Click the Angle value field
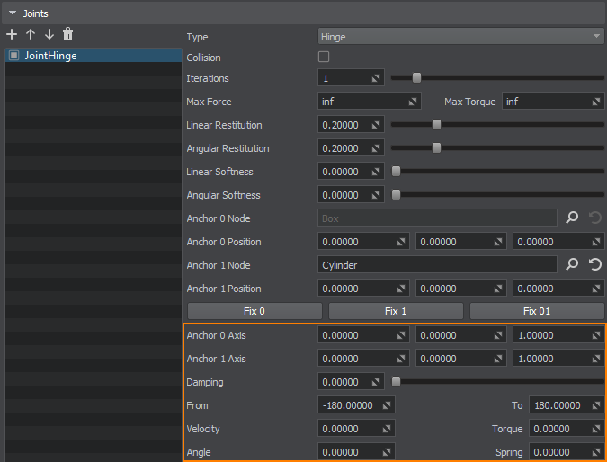Viewport: 607px width, 462px height. pos(356,452)
